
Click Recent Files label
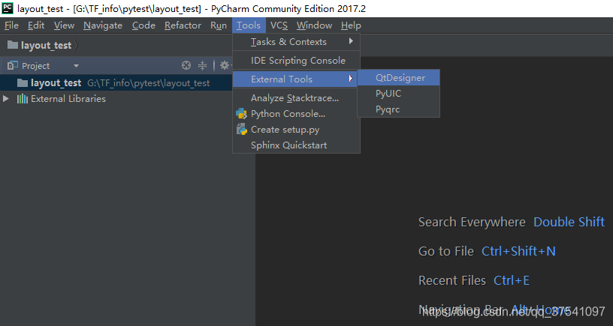coord(452,280)
